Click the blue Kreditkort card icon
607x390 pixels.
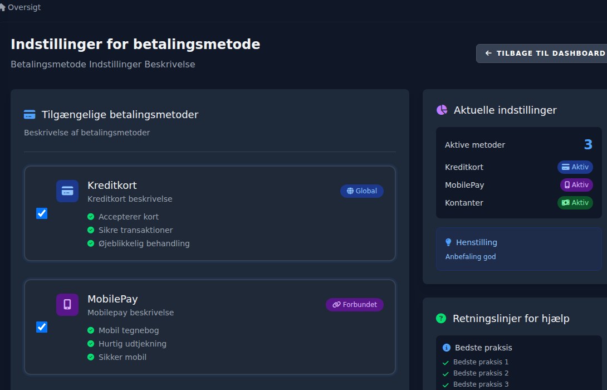pyautogui.click(x=67, y=191)
